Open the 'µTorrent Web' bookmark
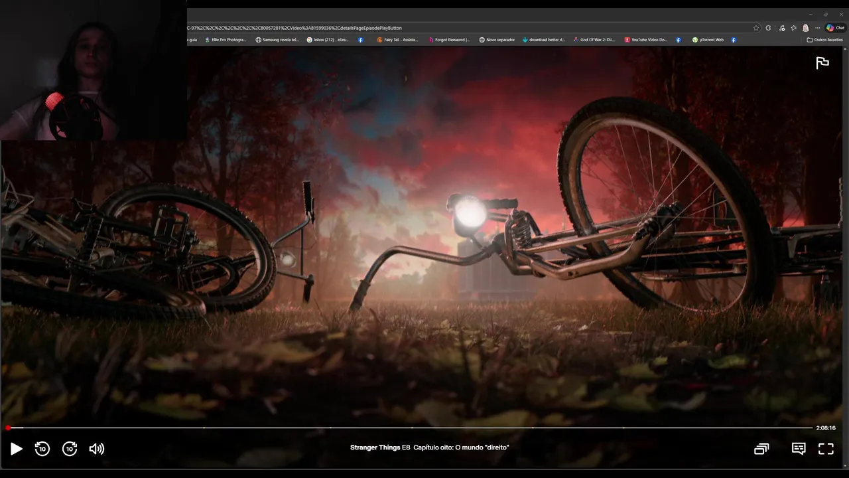 (708, 40)
